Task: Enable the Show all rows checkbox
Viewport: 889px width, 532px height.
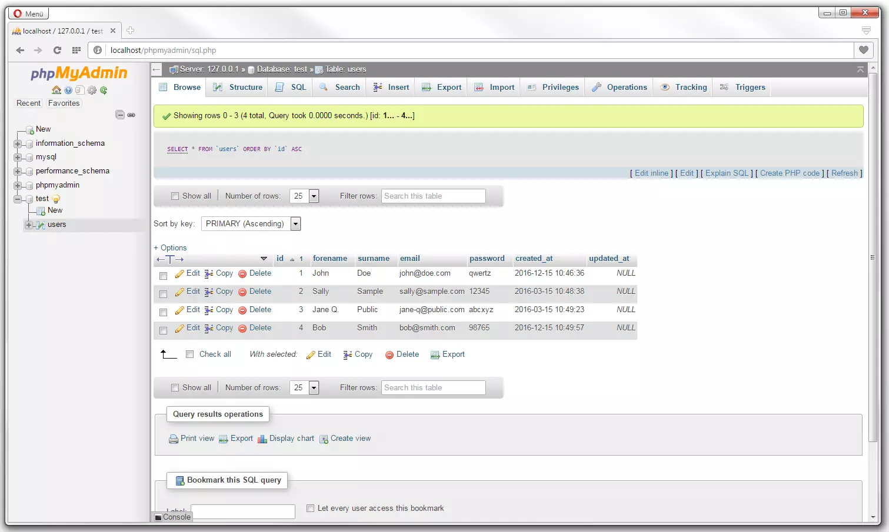Action: (175, 195)
